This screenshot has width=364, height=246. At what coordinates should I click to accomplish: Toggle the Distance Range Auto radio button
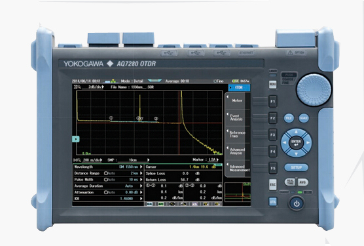105,173
